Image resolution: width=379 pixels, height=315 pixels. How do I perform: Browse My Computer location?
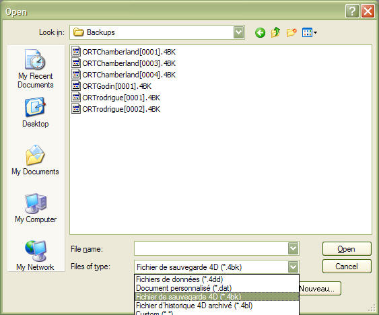[36, 208]
